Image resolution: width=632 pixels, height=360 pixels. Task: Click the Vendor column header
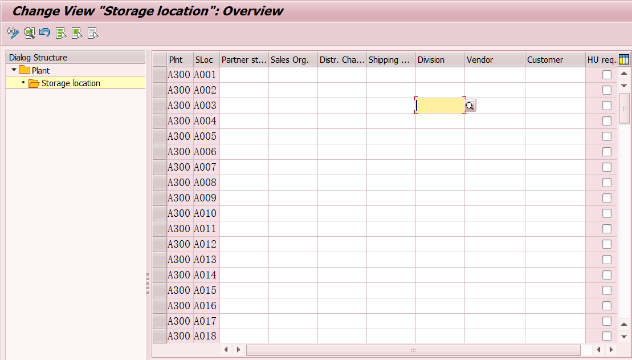point(495,60)
